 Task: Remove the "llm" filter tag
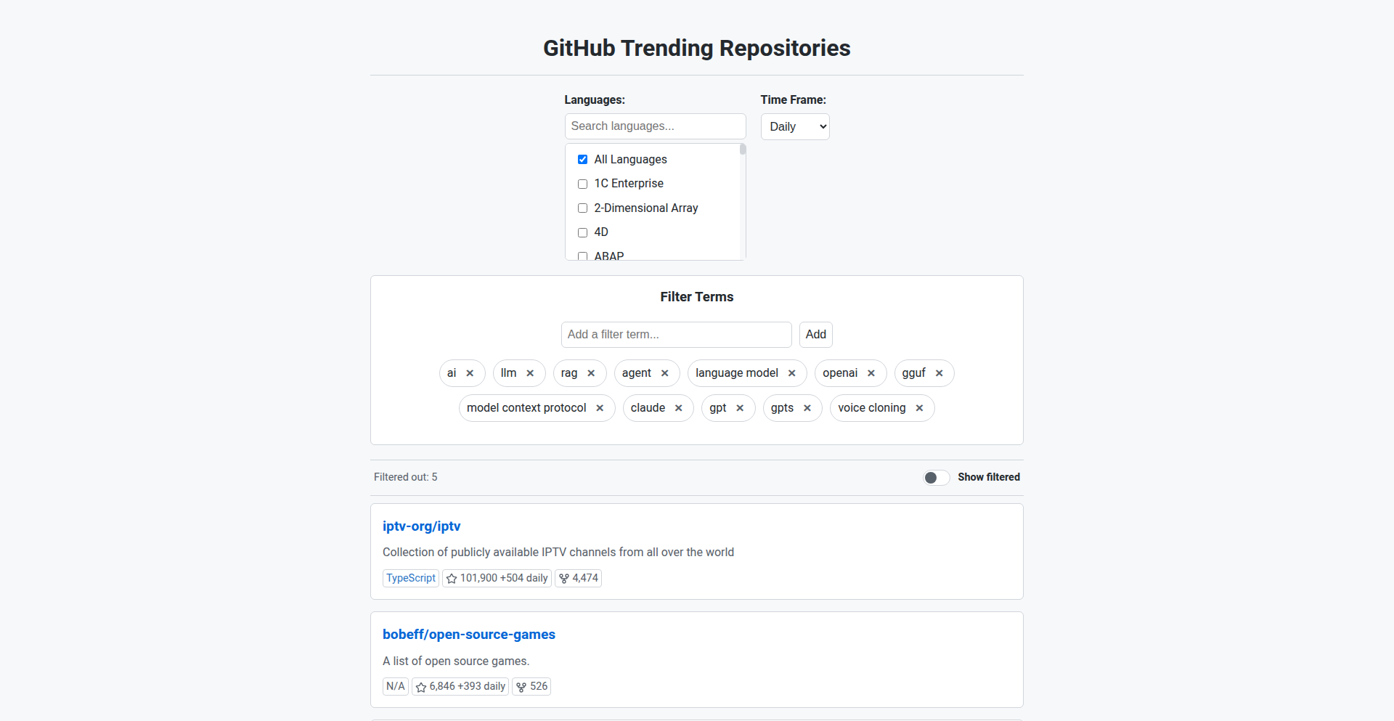tap(530, 372)
